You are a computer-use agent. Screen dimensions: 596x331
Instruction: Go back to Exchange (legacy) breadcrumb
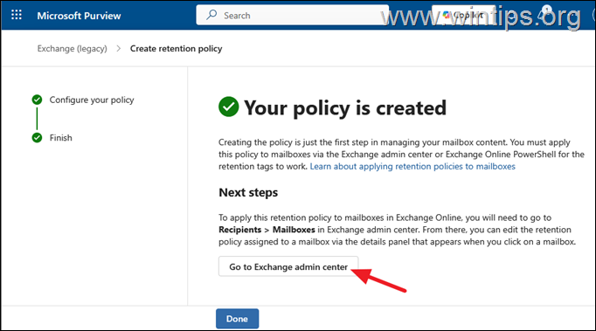point(73,49)
